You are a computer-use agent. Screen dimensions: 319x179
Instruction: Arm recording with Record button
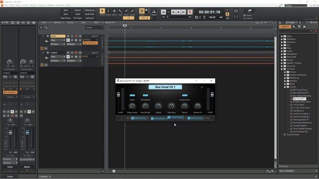pos(190,12)
